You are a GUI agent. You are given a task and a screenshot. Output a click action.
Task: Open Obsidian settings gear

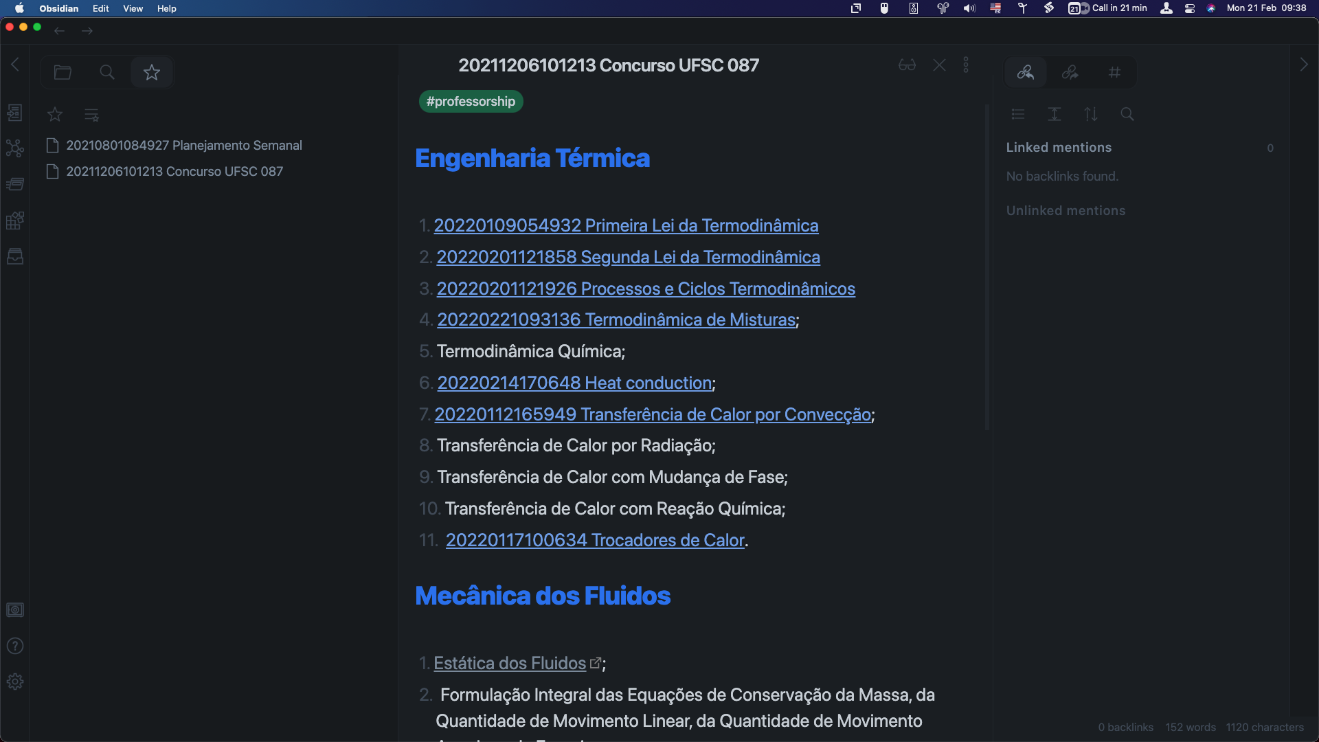click(x=14, y=682)
